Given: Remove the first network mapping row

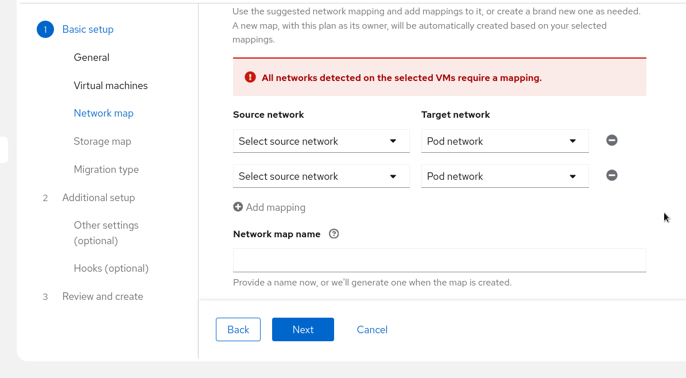Looking at the screenshot, I should 612,140.
